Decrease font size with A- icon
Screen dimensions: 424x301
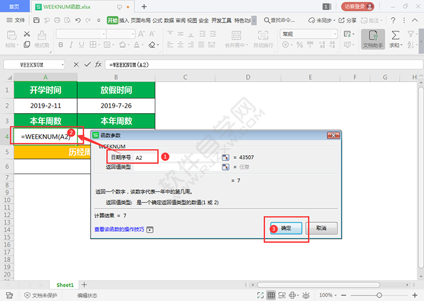point(152,34)
